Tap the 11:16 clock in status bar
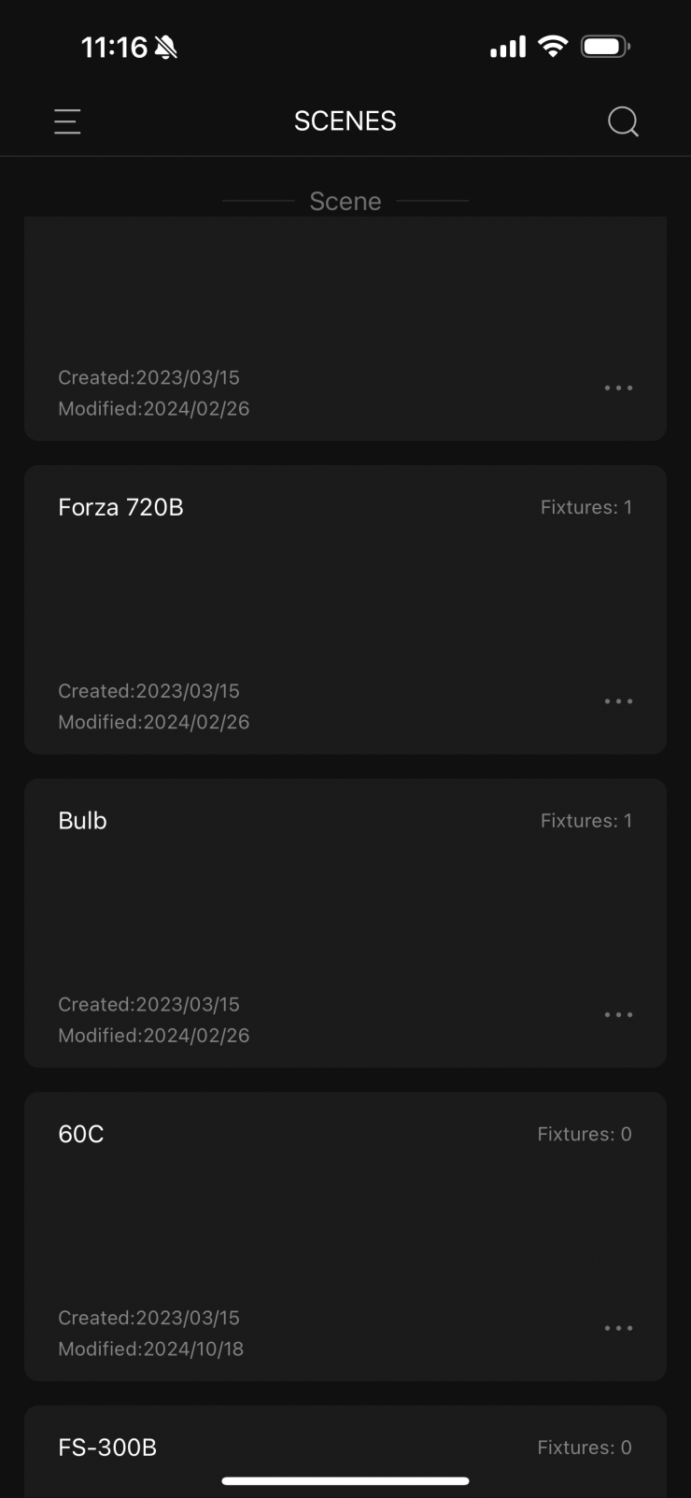This screenshot has width=691, height=1498. [114, 48]
